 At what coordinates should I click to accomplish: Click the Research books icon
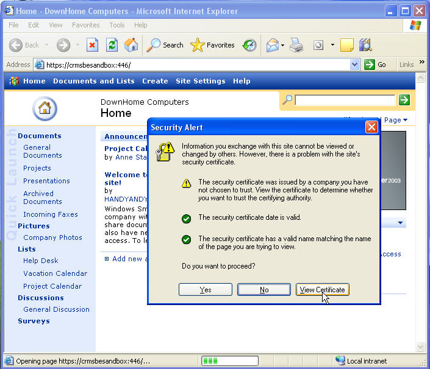tap(365, 45)
